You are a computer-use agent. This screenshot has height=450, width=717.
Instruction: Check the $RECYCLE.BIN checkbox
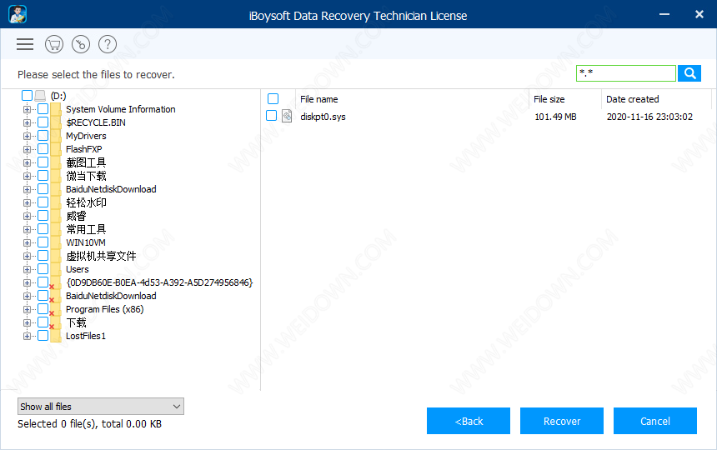43,122
